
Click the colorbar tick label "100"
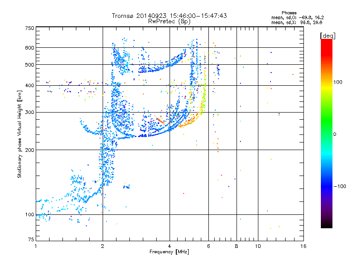(338, 82)
